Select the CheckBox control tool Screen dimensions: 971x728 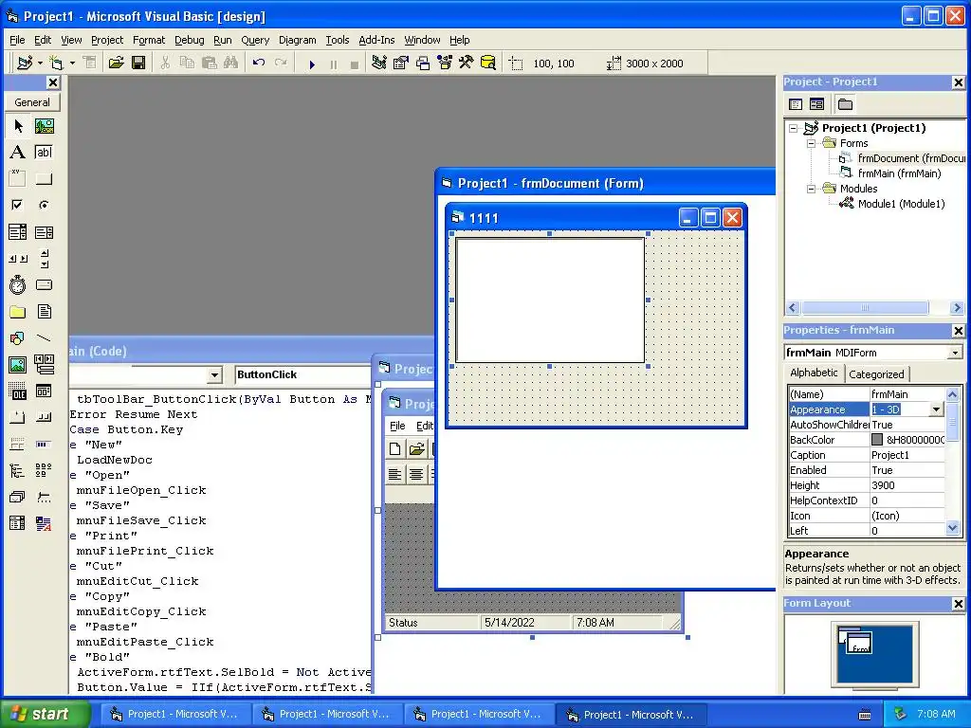(x=18, y=205)
